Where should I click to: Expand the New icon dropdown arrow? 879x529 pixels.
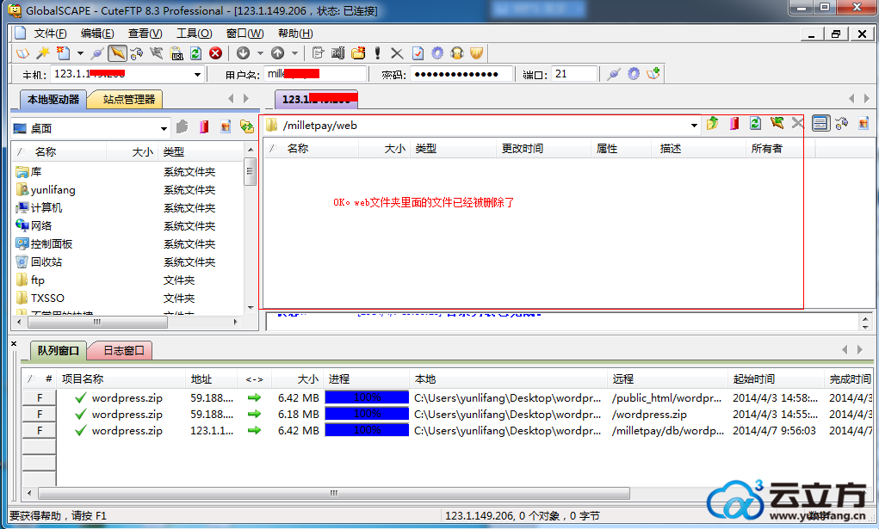tap(80, 53)
